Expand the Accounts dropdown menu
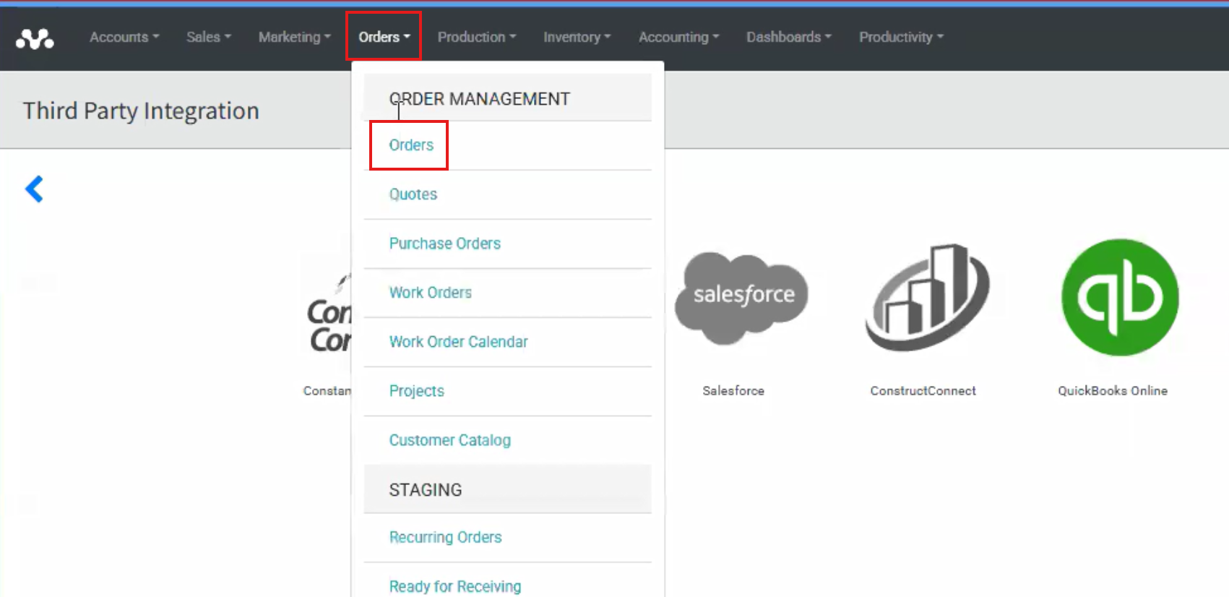 point(124,37)
